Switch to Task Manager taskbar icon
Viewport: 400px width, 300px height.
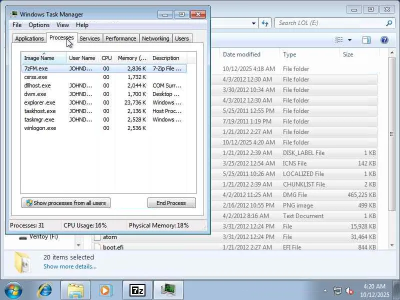click(168, 290)
